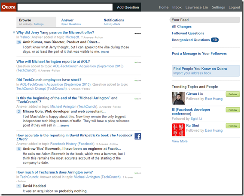Viewport: 244px width, 196px height.
Task: Click the 26 vote count on Amit Kumar's answer
Action: click(x=19, y=42)
